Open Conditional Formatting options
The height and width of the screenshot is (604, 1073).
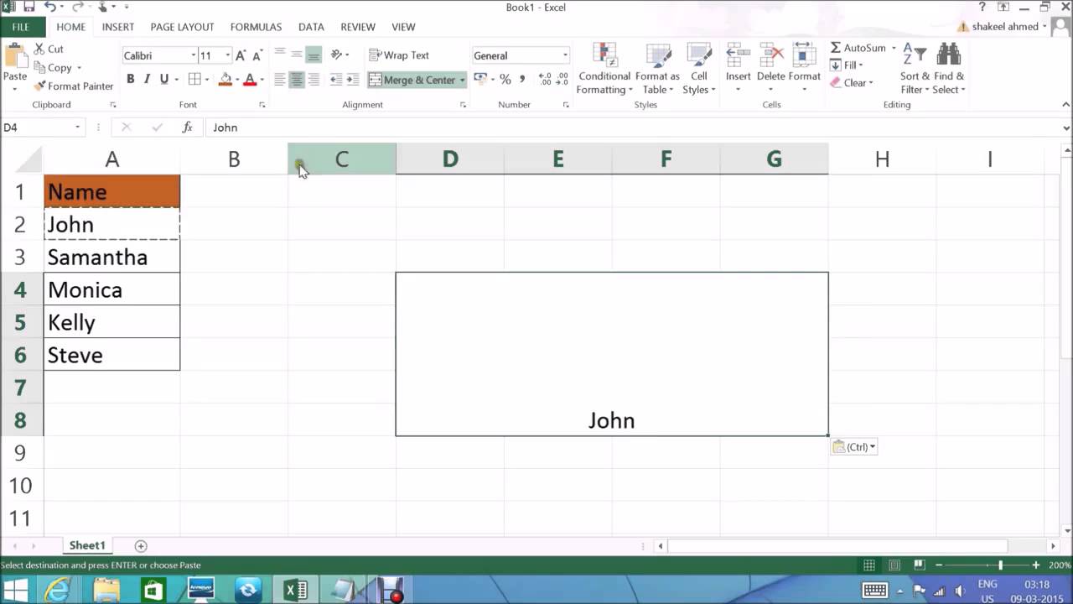pos(604,68)
